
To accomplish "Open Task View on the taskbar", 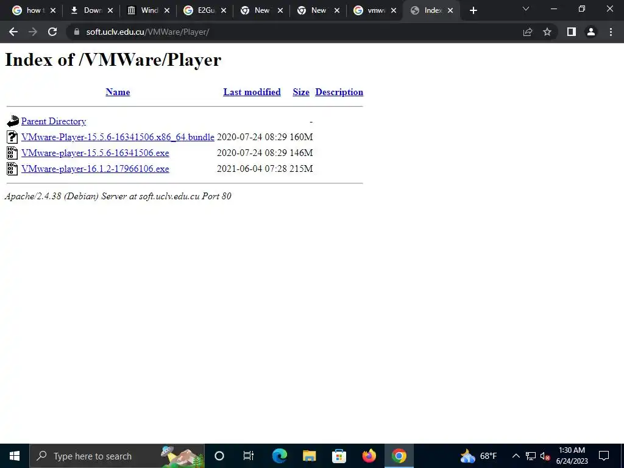I will [249, 456].
